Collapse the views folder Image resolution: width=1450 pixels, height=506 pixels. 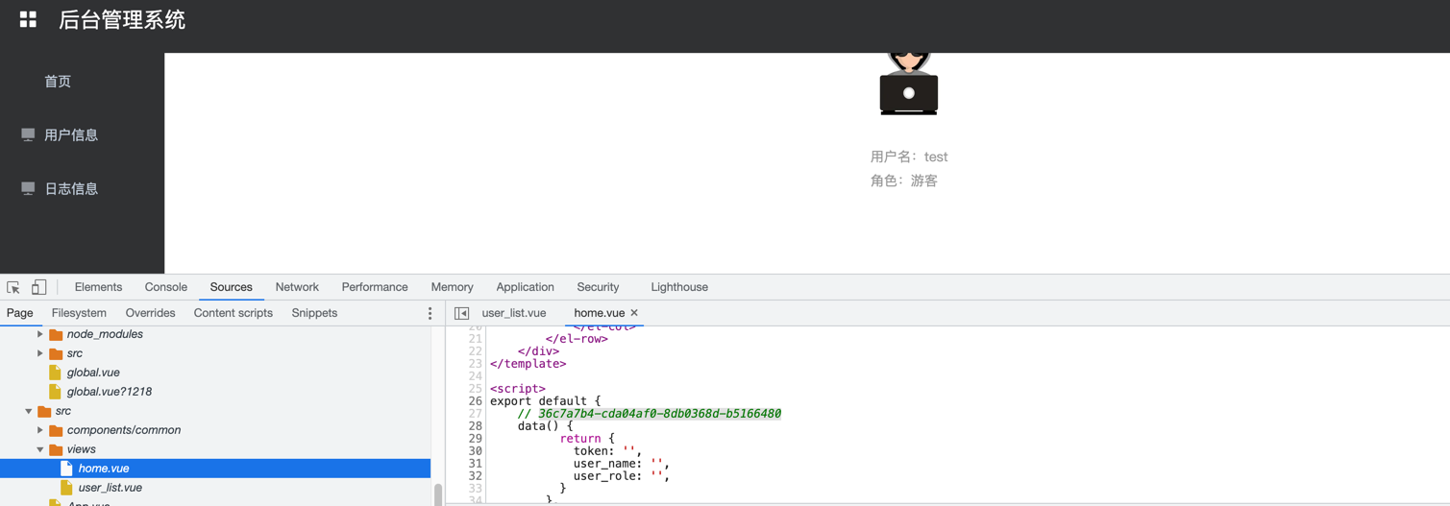pos(40,449)
